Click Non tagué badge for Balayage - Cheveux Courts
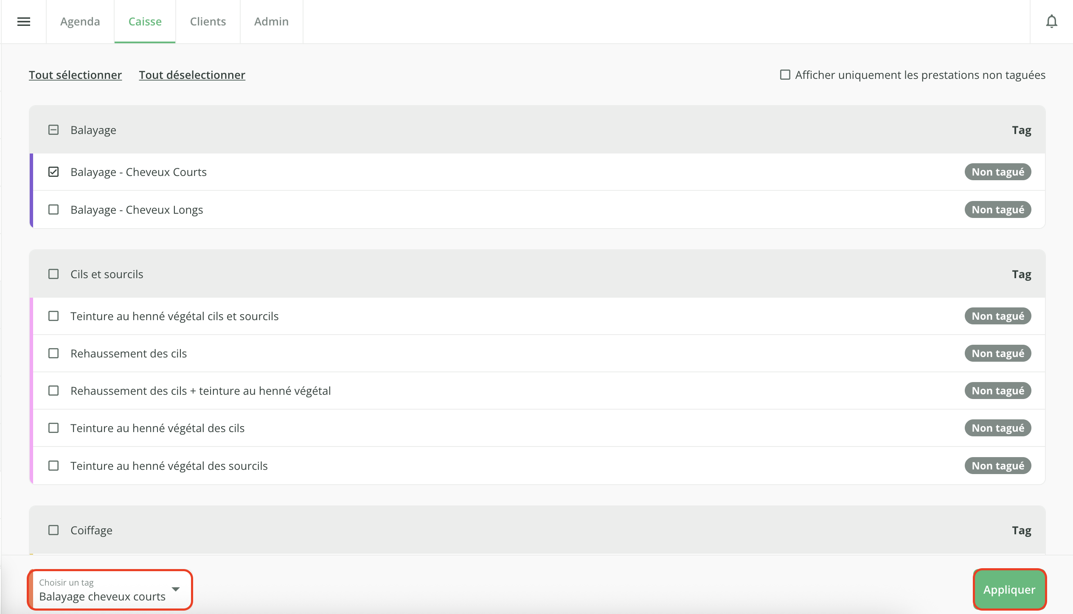1073x614 pixels. tap(998, 172)
